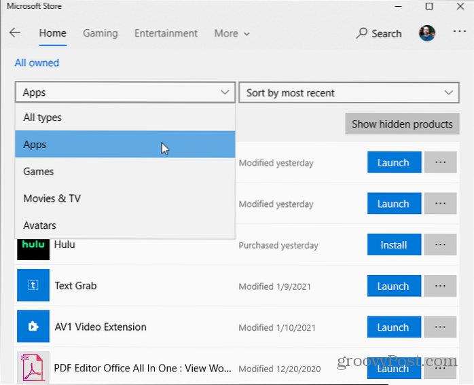Open the user profile avatar
Viewport: 474px width, 385px height.
click(426, 33)
